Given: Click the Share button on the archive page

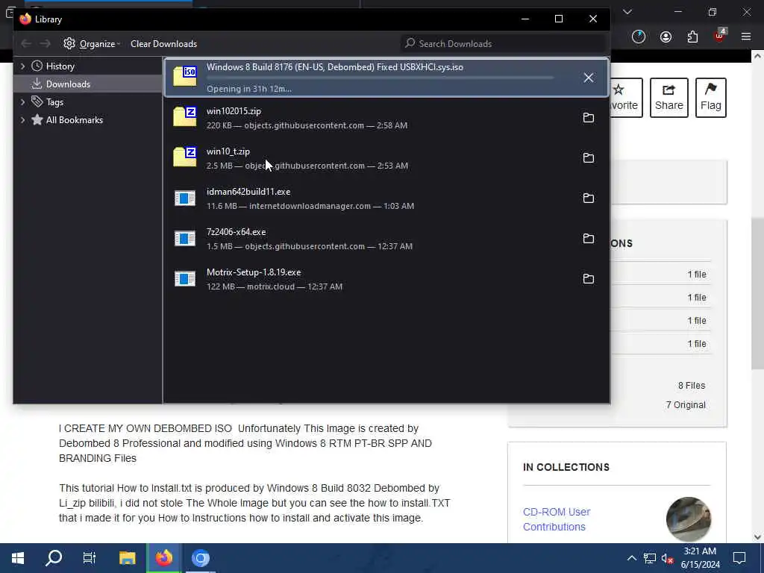Looking at the screenshot, I should [669, 98].
